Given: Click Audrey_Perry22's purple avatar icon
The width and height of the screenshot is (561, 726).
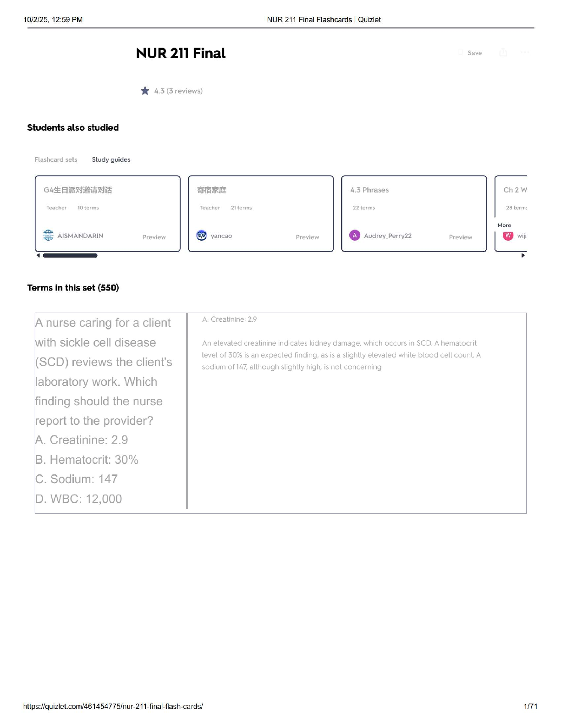Looking at the screenshot, I should [354, 236].
